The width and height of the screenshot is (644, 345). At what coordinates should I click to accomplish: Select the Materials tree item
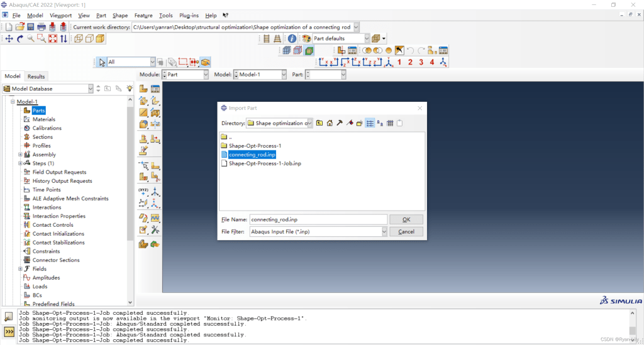point(44,119)
